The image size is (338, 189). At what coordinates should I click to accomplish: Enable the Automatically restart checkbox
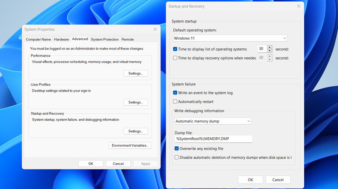point(175,102)
